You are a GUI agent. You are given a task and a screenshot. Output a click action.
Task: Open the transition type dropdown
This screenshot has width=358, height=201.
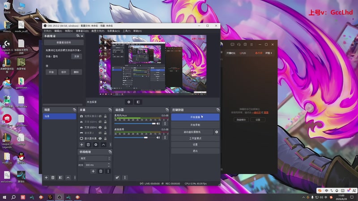(x=95, y=158)
